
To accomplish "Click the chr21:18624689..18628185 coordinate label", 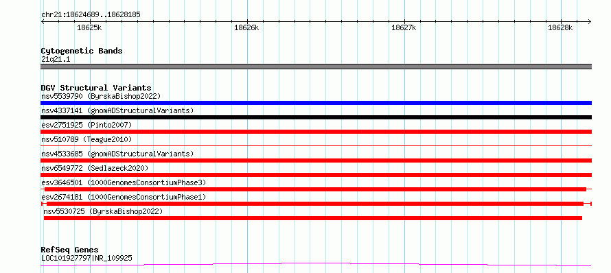I will 91,15.
